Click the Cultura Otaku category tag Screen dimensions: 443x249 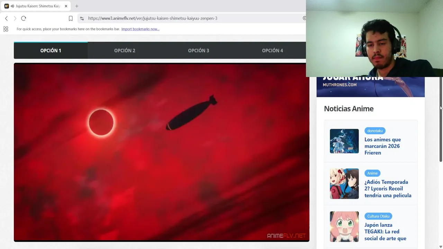coord(378,216)
